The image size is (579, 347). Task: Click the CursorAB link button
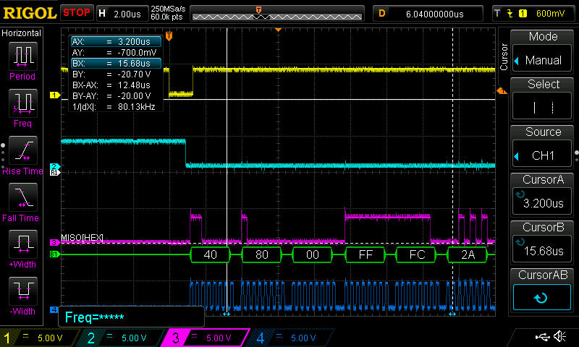tap(542, 298)
